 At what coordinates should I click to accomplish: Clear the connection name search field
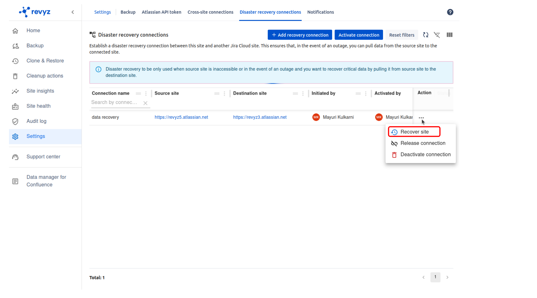click(x=145, y=103)
